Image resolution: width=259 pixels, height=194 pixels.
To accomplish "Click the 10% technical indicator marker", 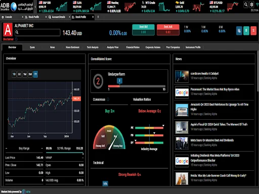I will click(105, 183).
